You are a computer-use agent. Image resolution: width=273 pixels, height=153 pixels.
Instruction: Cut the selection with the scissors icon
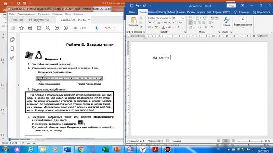141,18
